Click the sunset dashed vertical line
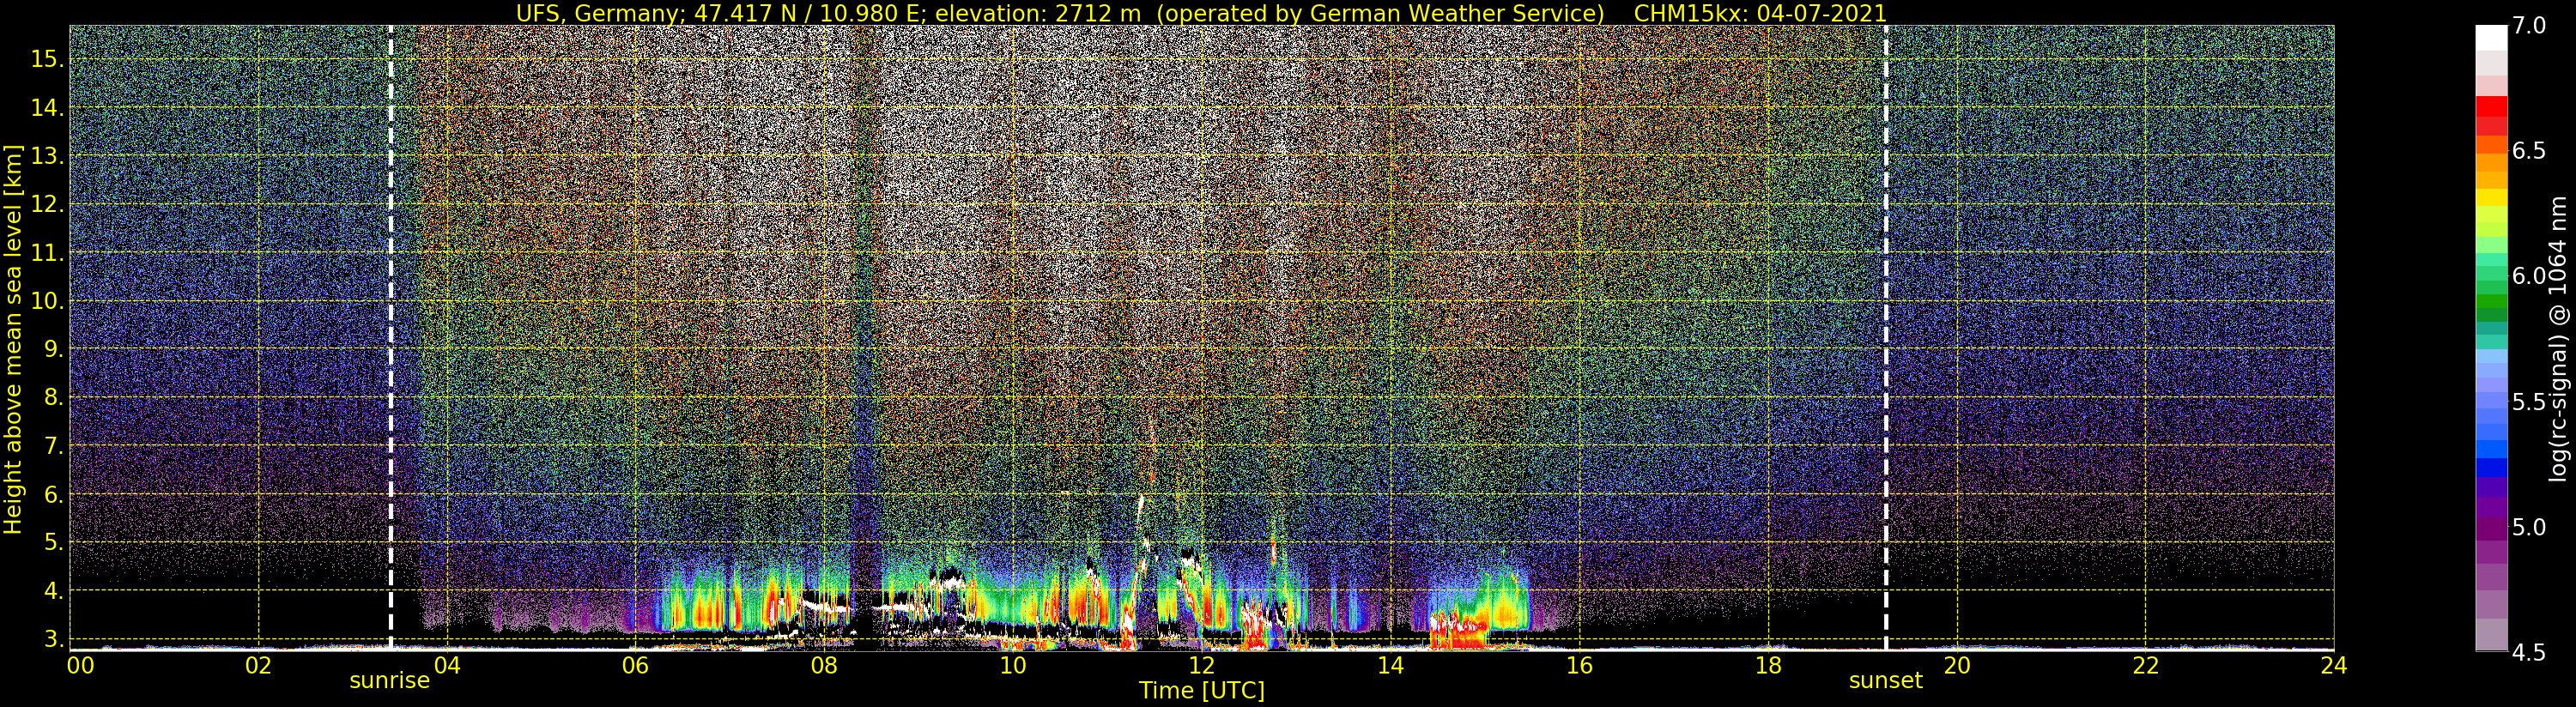 click(1886, 338)
